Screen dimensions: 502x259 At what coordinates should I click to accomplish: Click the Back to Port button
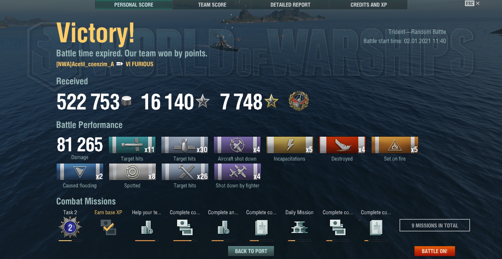pos(251,251)
